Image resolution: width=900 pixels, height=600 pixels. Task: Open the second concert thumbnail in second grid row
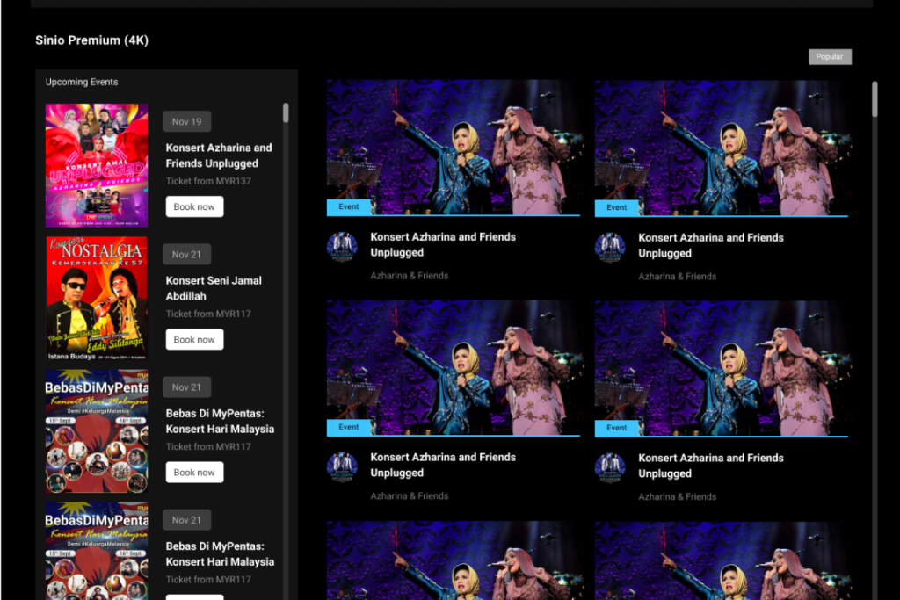pyautogui.click(x=722, y=368)
